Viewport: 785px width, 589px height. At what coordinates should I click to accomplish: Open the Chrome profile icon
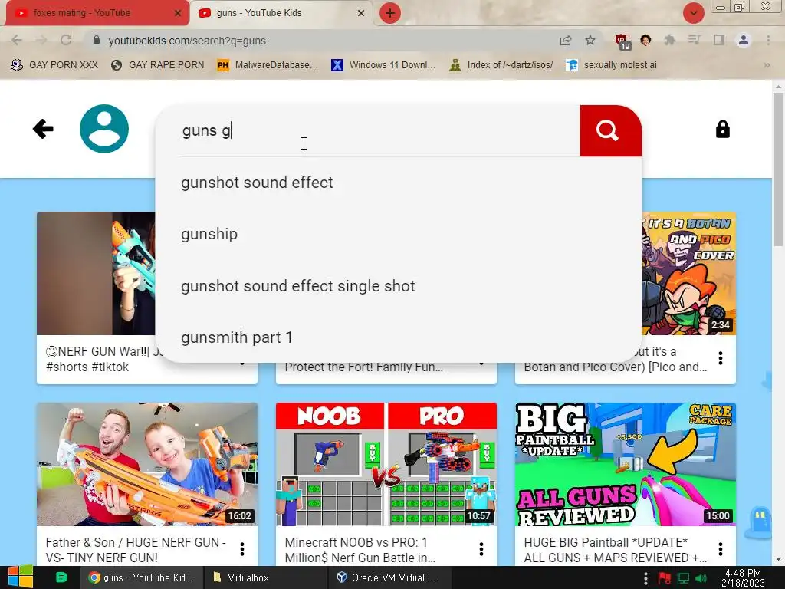(744, 40)
